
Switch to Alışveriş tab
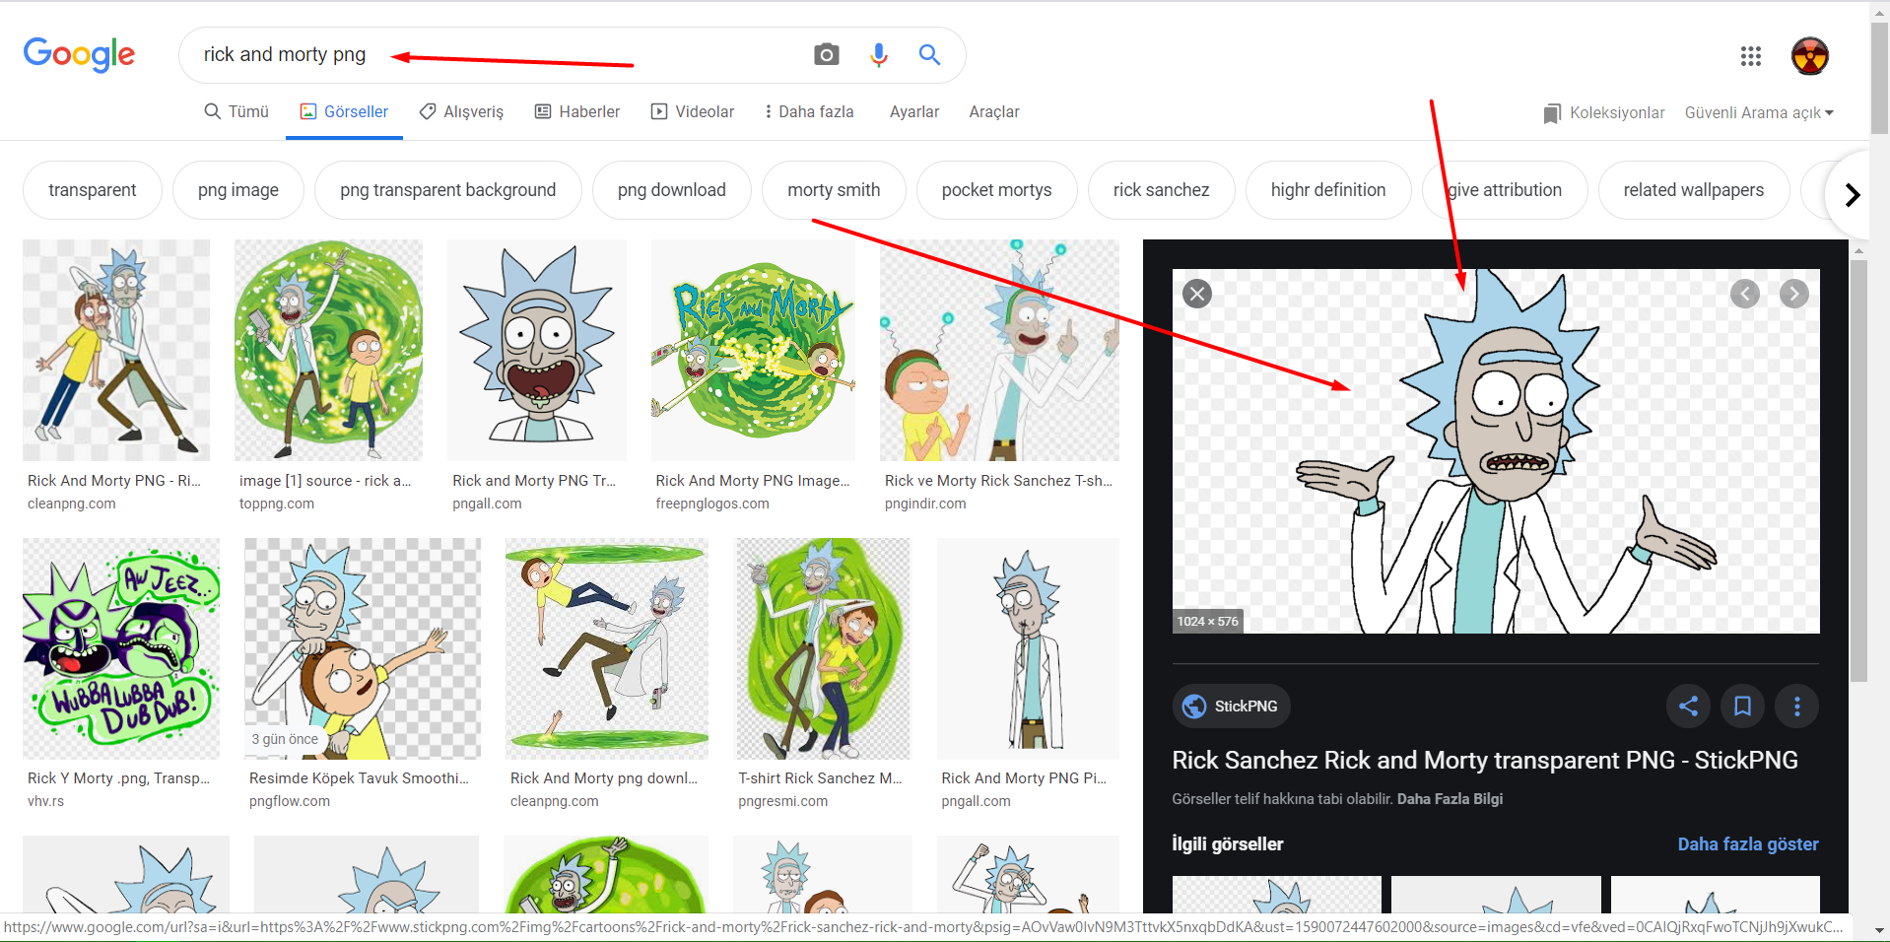pos(461,111)
